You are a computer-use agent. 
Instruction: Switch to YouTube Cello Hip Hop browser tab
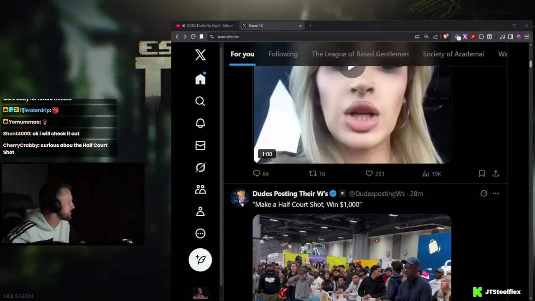click(205, 26)
